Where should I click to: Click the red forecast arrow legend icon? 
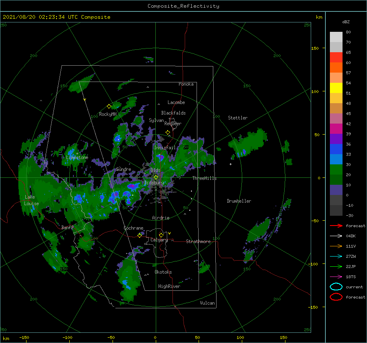tap(336, 226)
